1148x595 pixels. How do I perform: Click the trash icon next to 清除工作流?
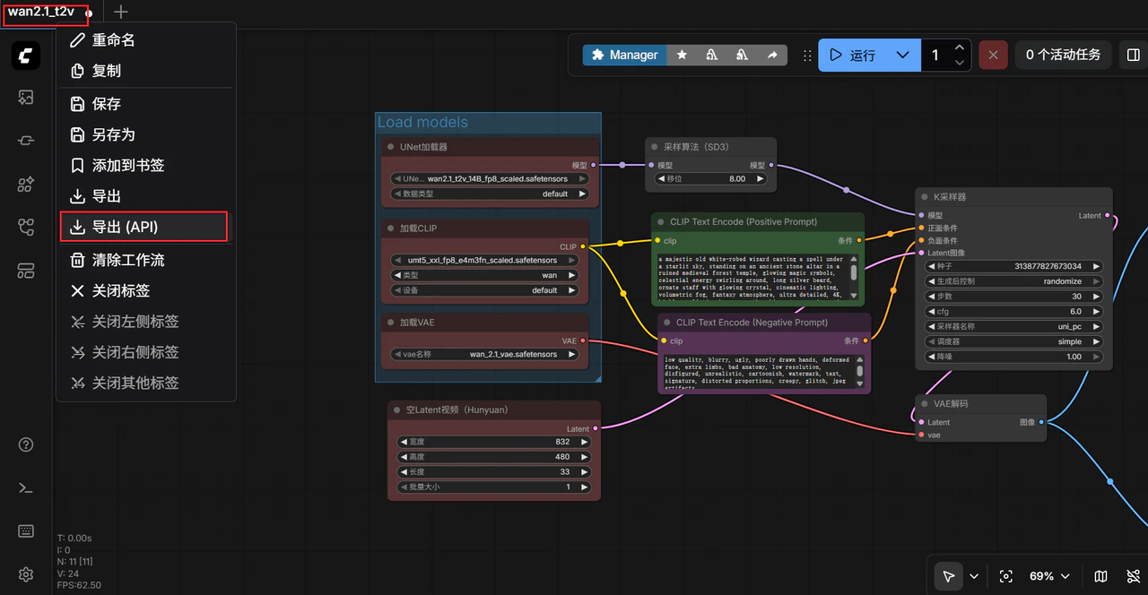(x=77, y=260)
